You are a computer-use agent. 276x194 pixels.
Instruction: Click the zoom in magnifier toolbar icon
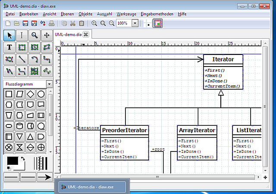tap(94, 23)
